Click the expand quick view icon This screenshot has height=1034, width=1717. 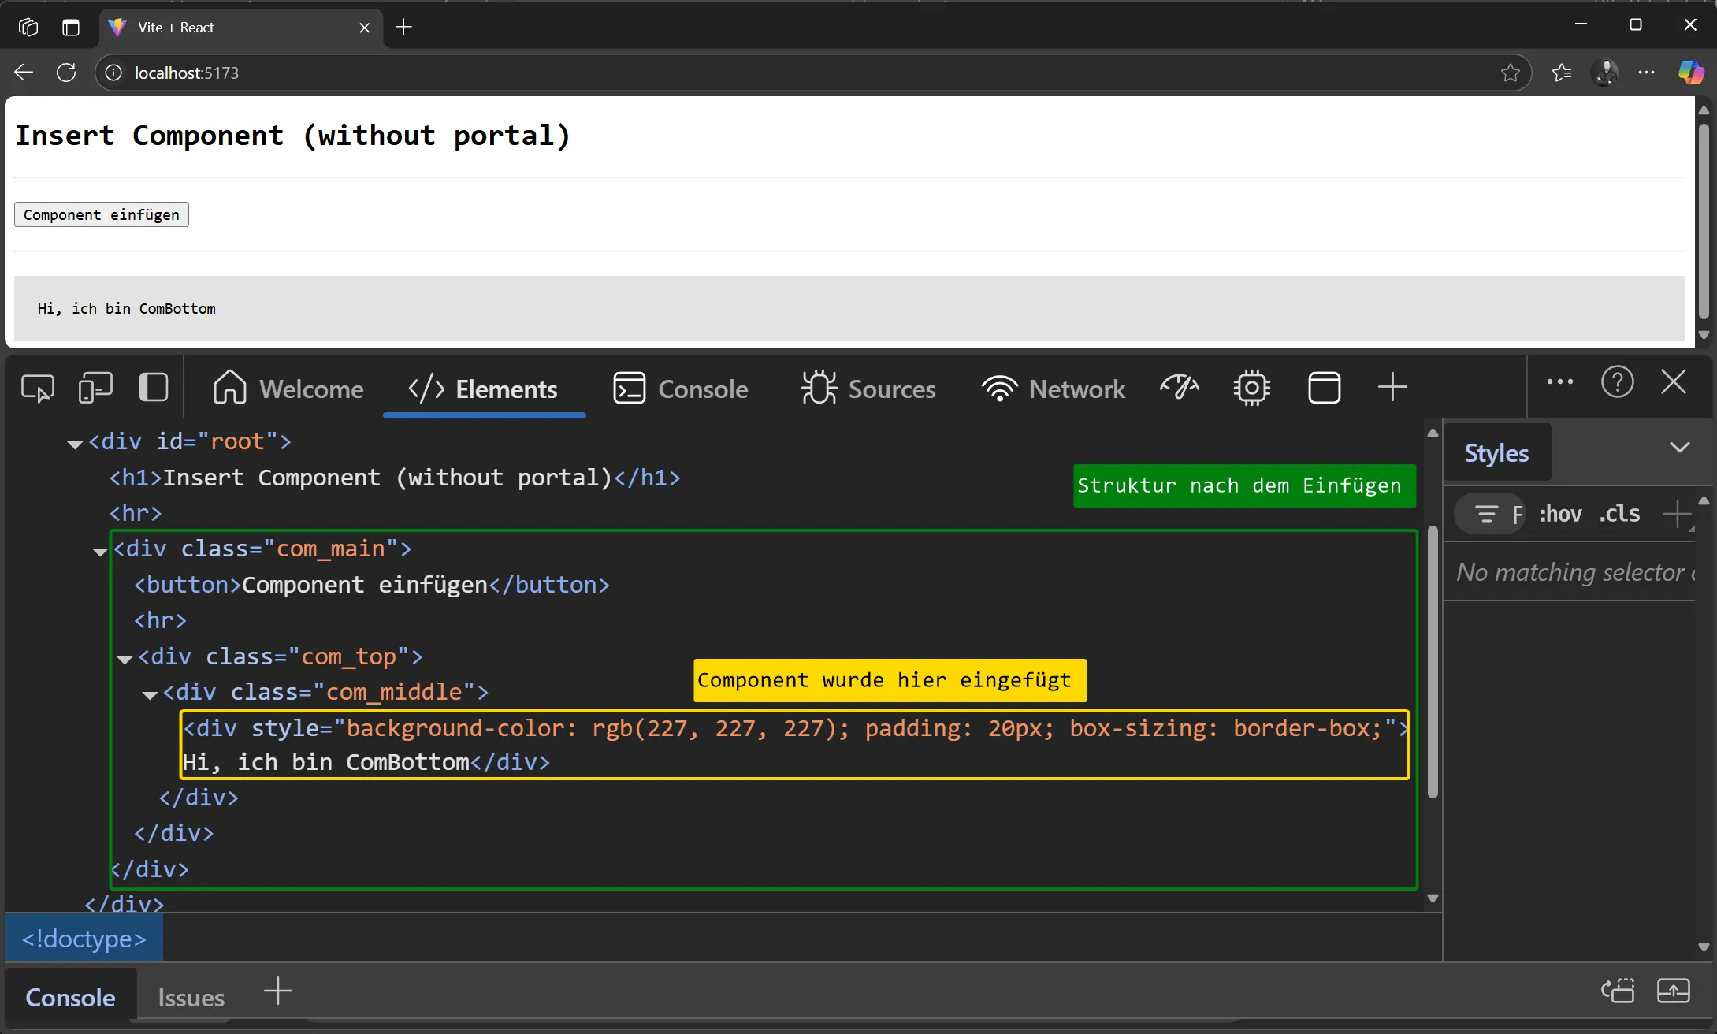click(1674, 991)
